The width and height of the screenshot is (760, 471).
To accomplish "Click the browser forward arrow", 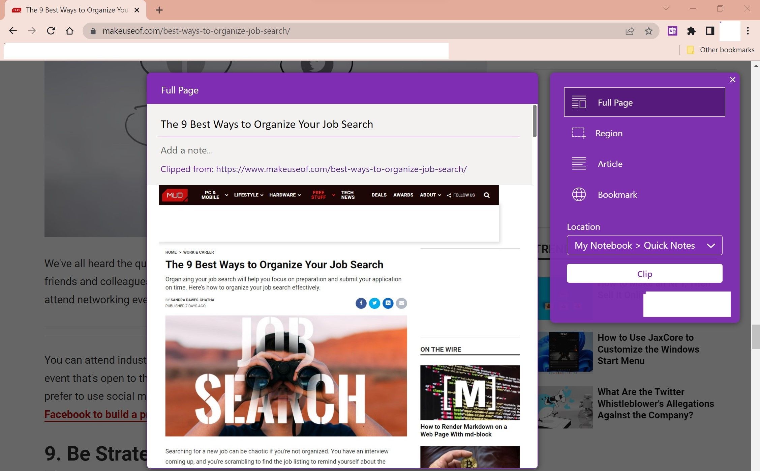I will click(x=32, y=31).
